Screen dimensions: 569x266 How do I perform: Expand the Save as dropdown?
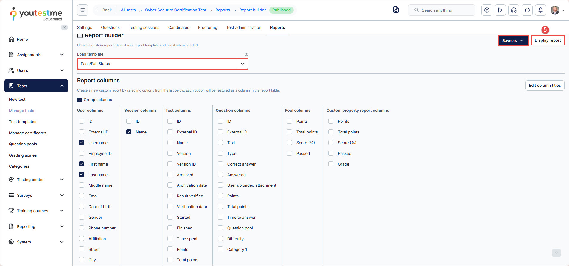pyautogui.click(x=513, y=40)
